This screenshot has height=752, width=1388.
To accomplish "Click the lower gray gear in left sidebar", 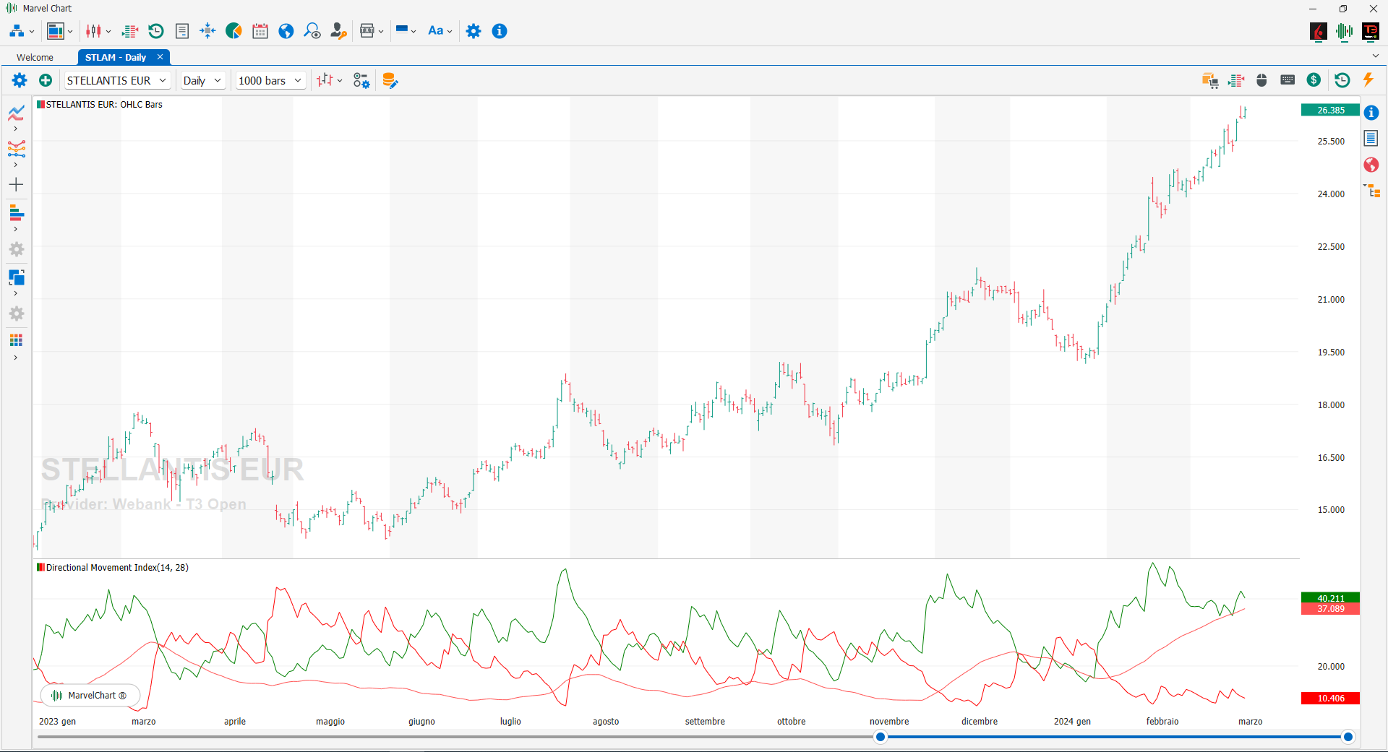I will click(17, 314).
